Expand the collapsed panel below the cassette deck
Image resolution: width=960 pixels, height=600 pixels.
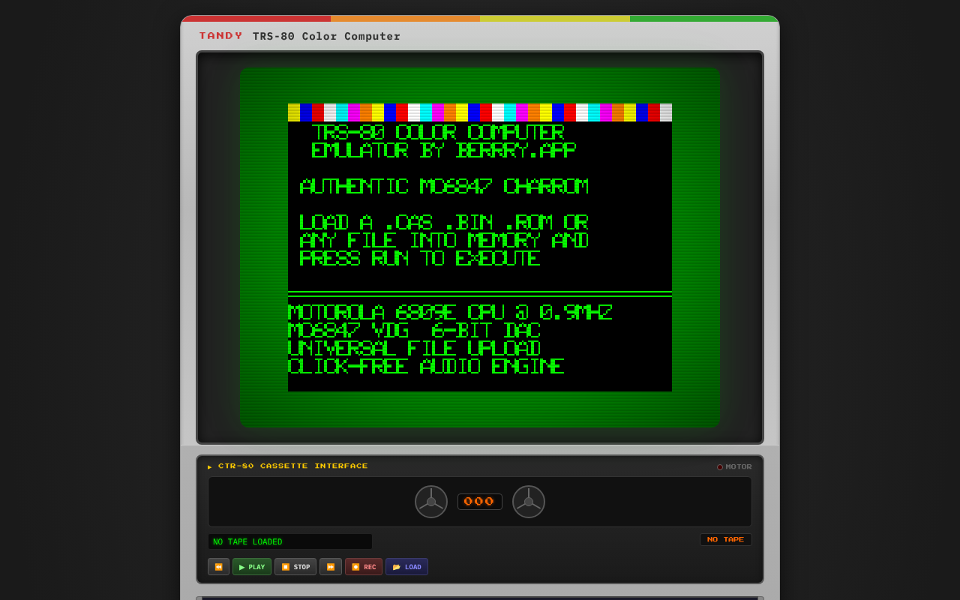480,596
